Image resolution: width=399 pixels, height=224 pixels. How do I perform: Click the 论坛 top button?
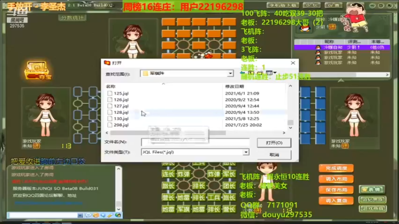tap(311, 5)
